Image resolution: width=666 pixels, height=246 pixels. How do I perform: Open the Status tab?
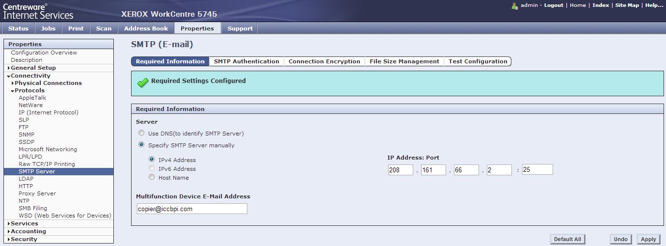tap(18, 28)
